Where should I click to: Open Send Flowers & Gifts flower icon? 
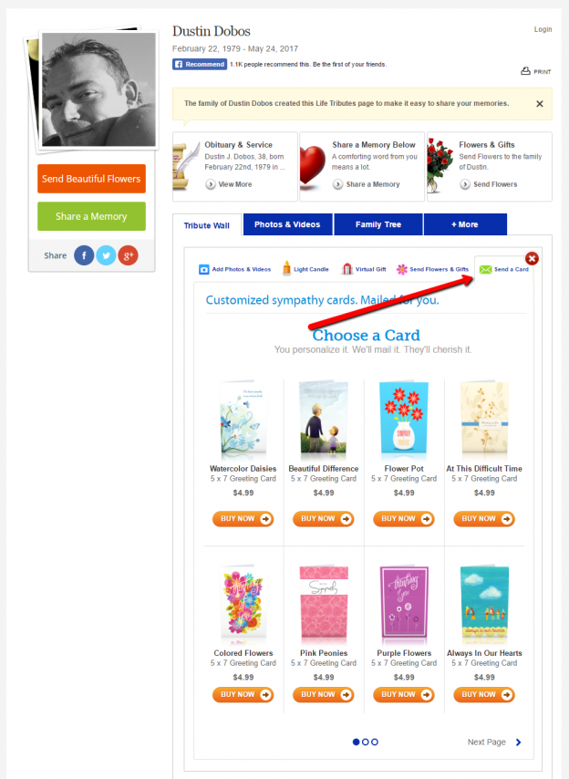[402, 269]
